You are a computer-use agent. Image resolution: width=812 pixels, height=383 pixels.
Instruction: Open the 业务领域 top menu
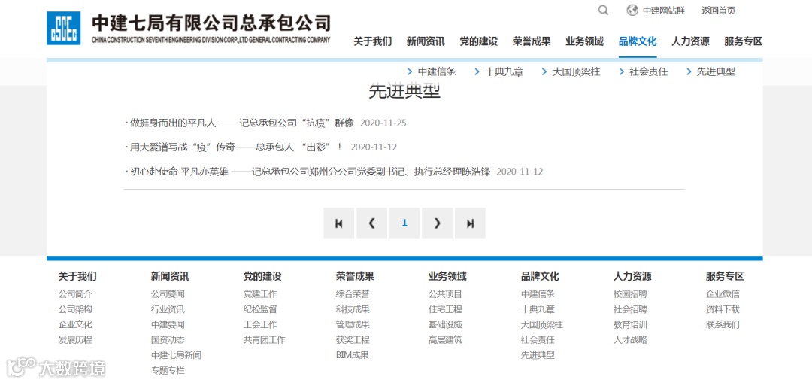[585, 41]
